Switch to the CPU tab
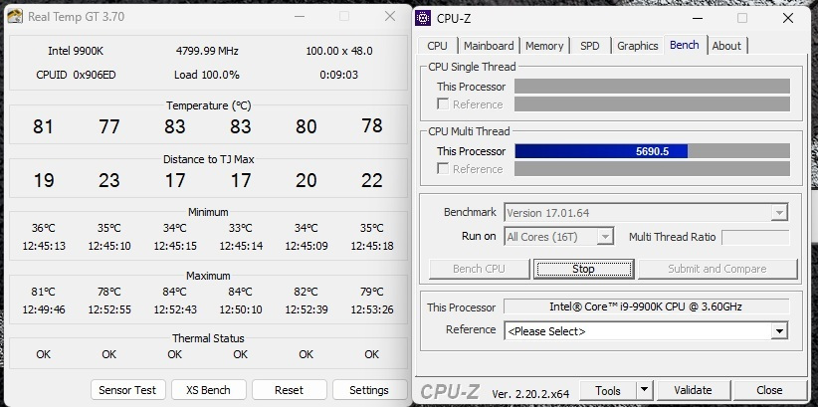 437,46
